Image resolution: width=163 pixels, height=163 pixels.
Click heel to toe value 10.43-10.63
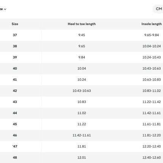pyautogui.click(x=81, y=91)
